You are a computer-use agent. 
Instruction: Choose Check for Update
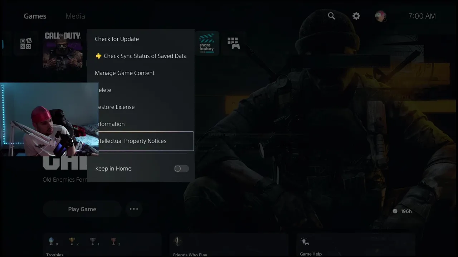(x=141, y=39)
